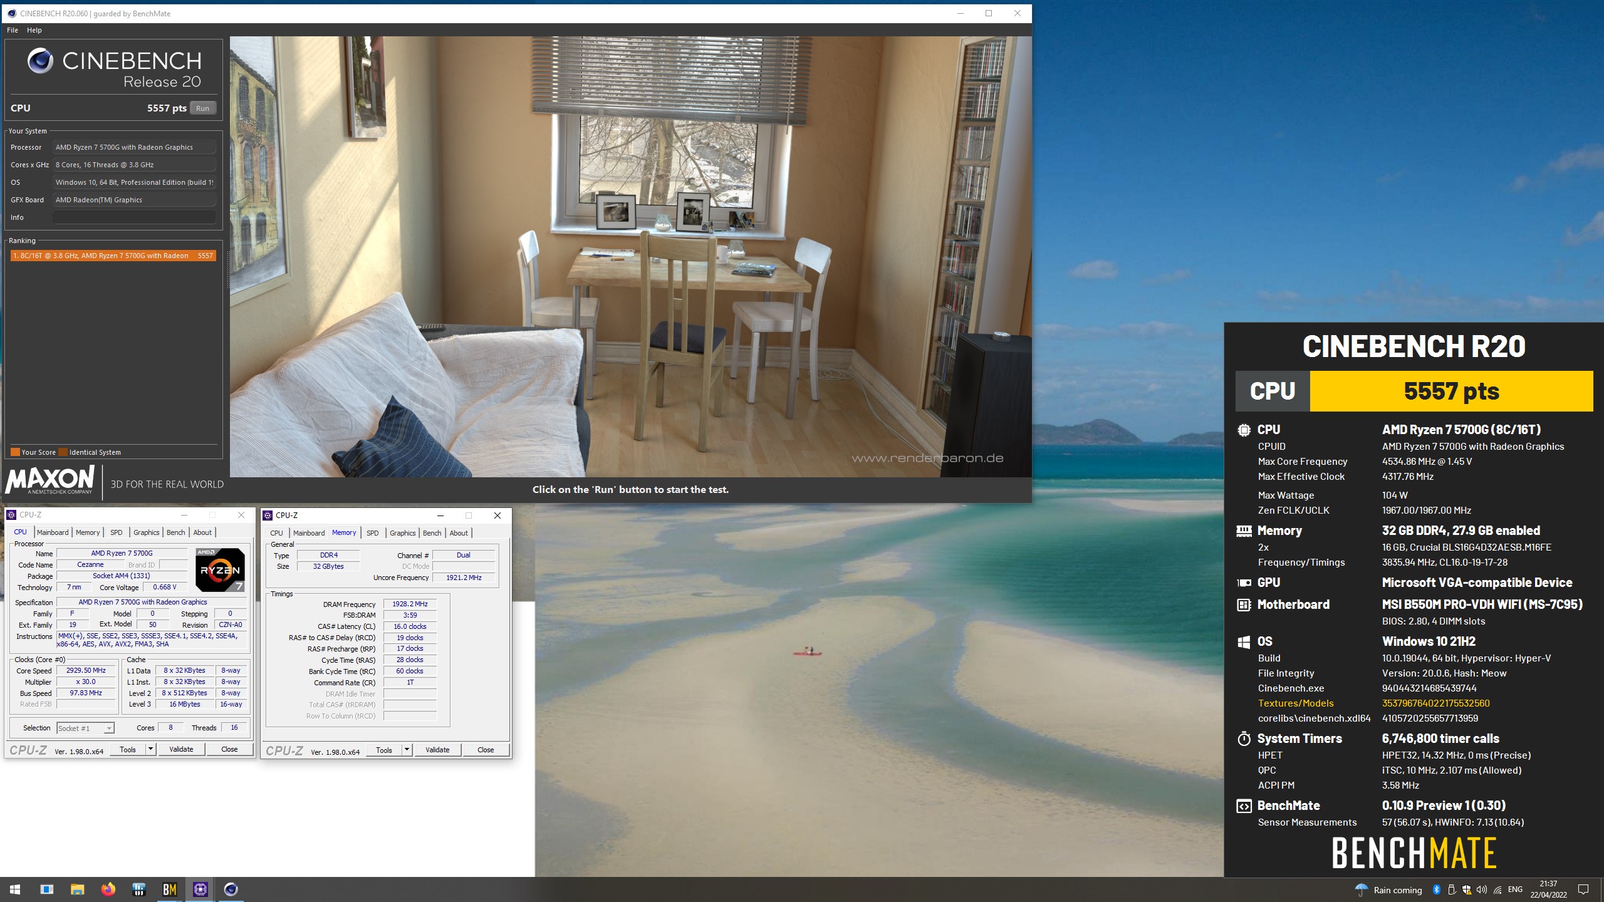Start the Cinebench CPU test with Run
This screenshot has height=902, width=1604.
click(x=203, y=108)
